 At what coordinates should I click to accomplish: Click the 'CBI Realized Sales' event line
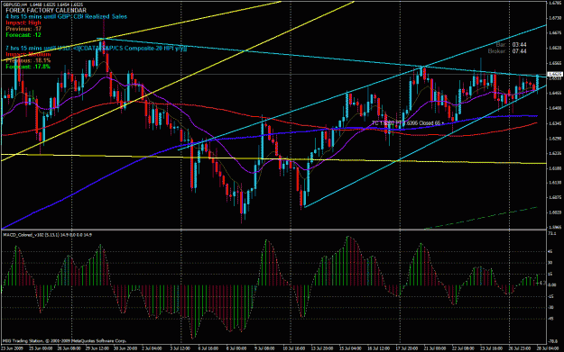66,16
